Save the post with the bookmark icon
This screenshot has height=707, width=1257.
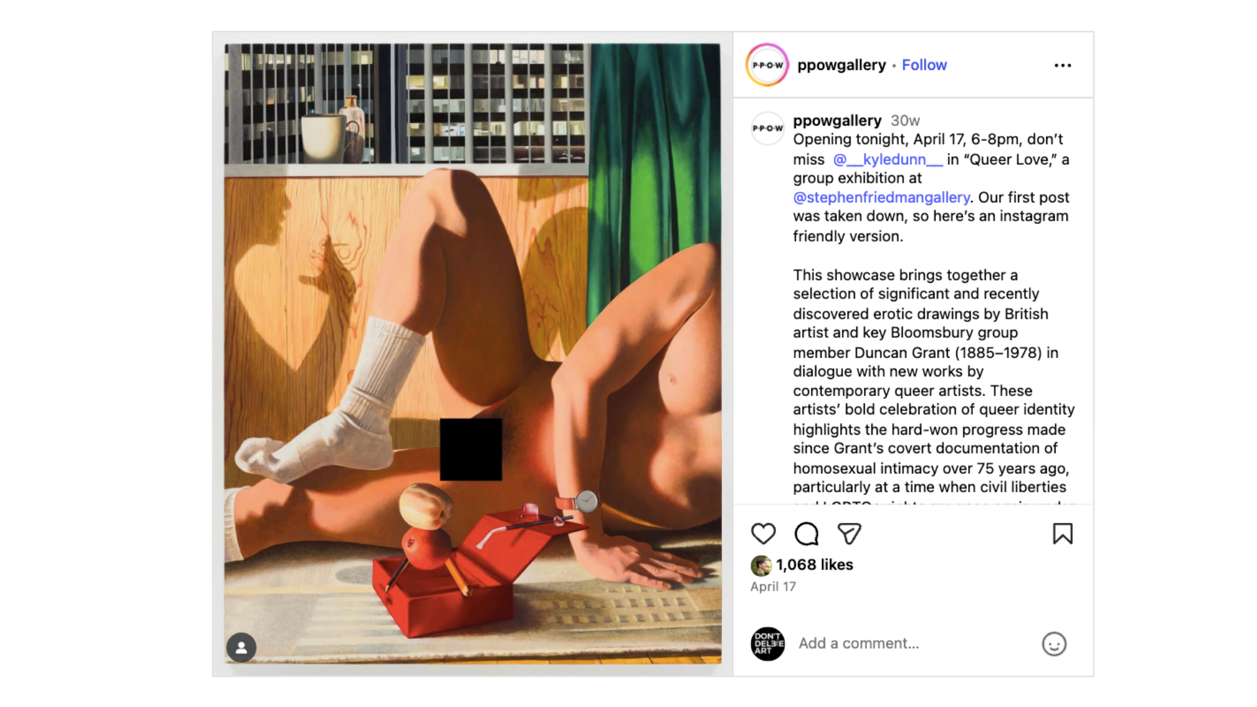1063,534
